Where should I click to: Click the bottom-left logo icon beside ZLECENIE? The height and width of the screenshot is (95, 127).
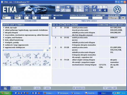coord(5,88)
